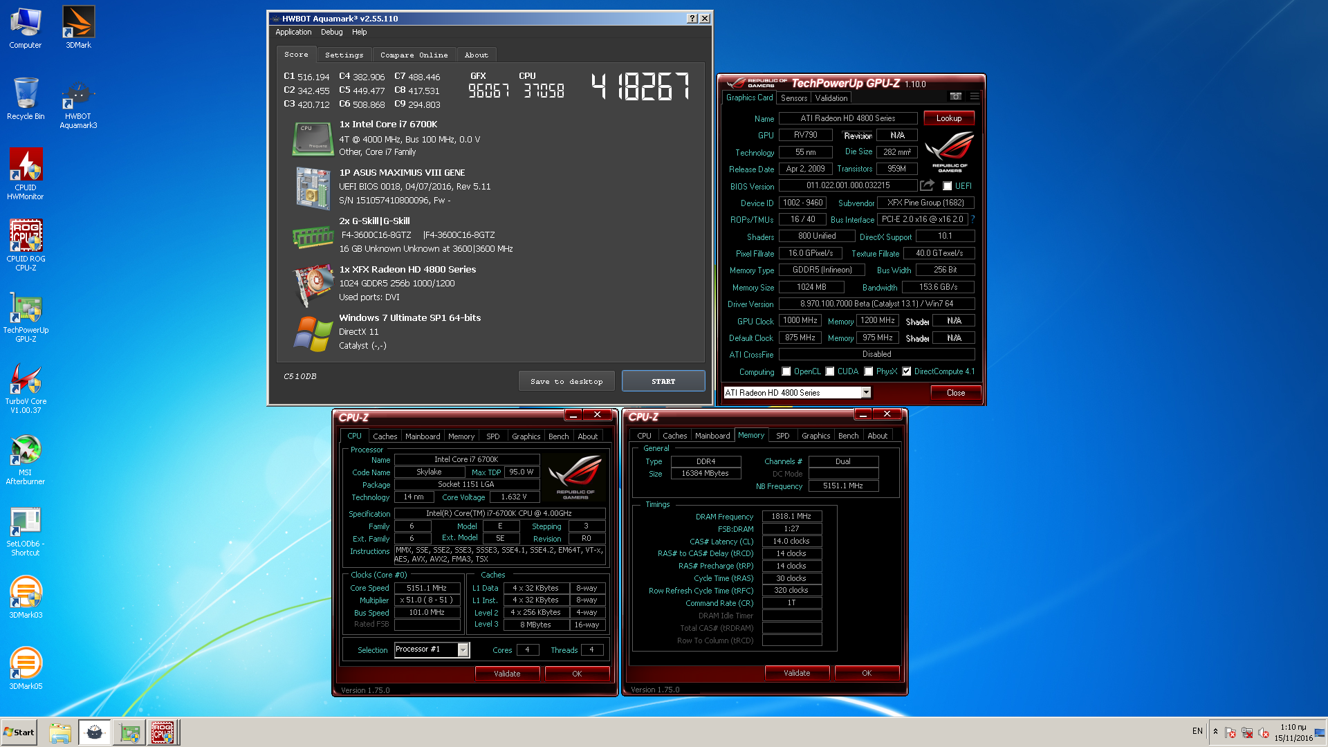Screen dimensions: 1328x747
Task: Launch MSI Afterburner shortcut
Action: (26, 459)
